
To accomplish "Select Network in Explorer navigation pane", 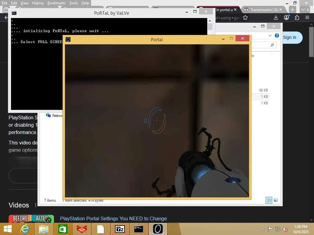I will pos(55,115).
